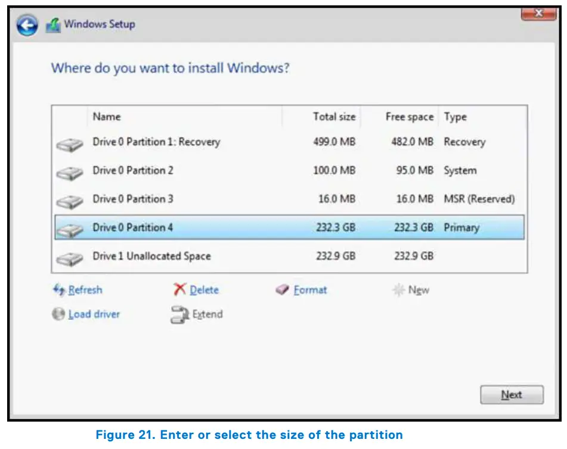This screenshot has height=449, width=567.
Task: Click the Type column header
Action: (456, 117)
